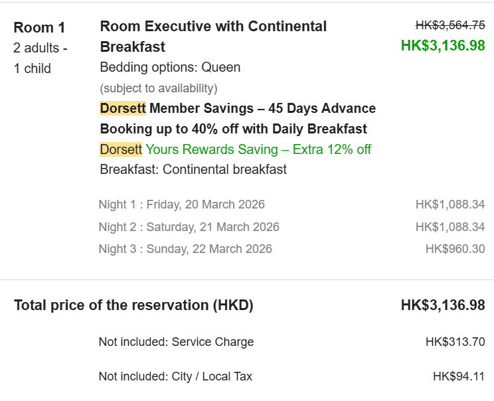Click the highlighted Dorsett word in Member Savings

tap(123, 108)
